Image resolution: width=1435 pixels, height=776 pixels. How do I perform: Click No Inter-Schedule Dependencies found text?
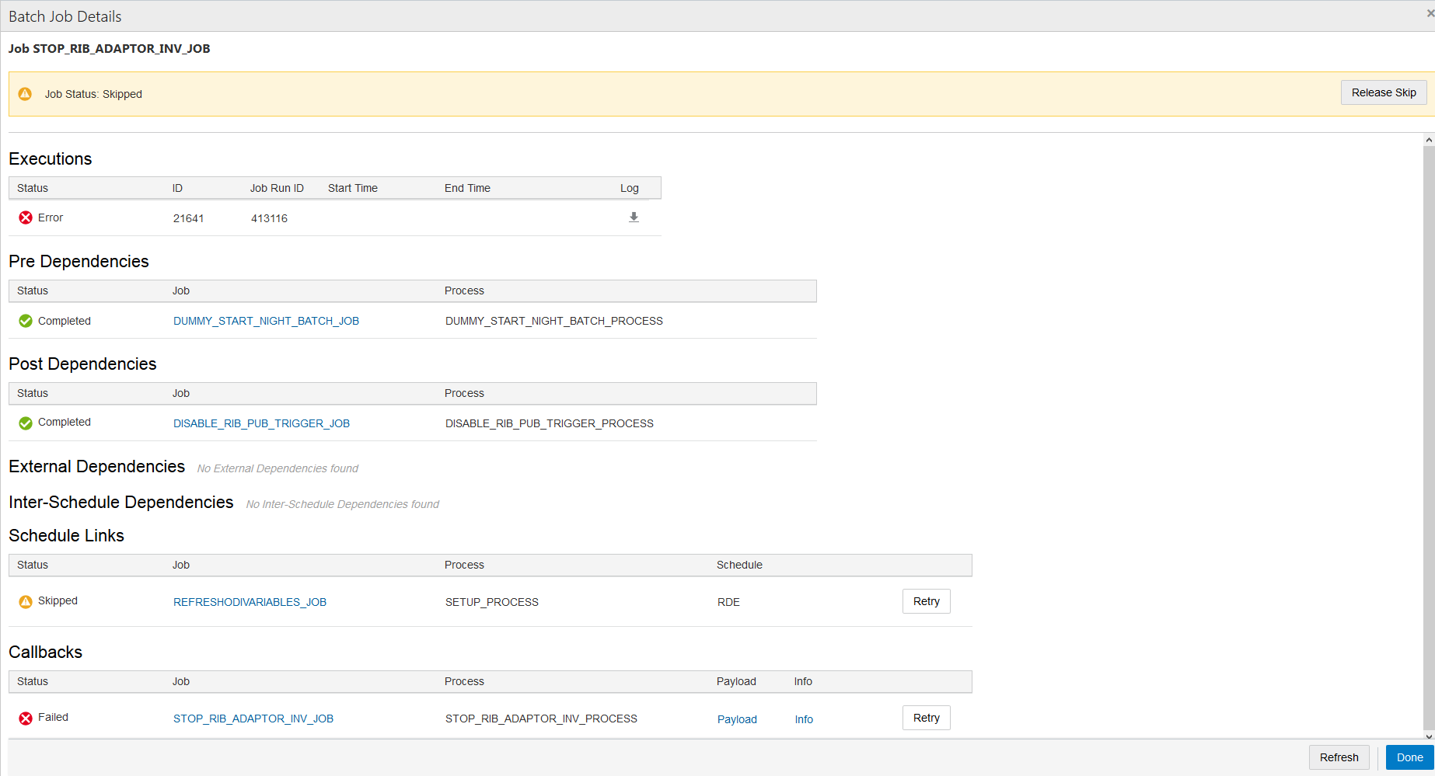click(343, 504)
